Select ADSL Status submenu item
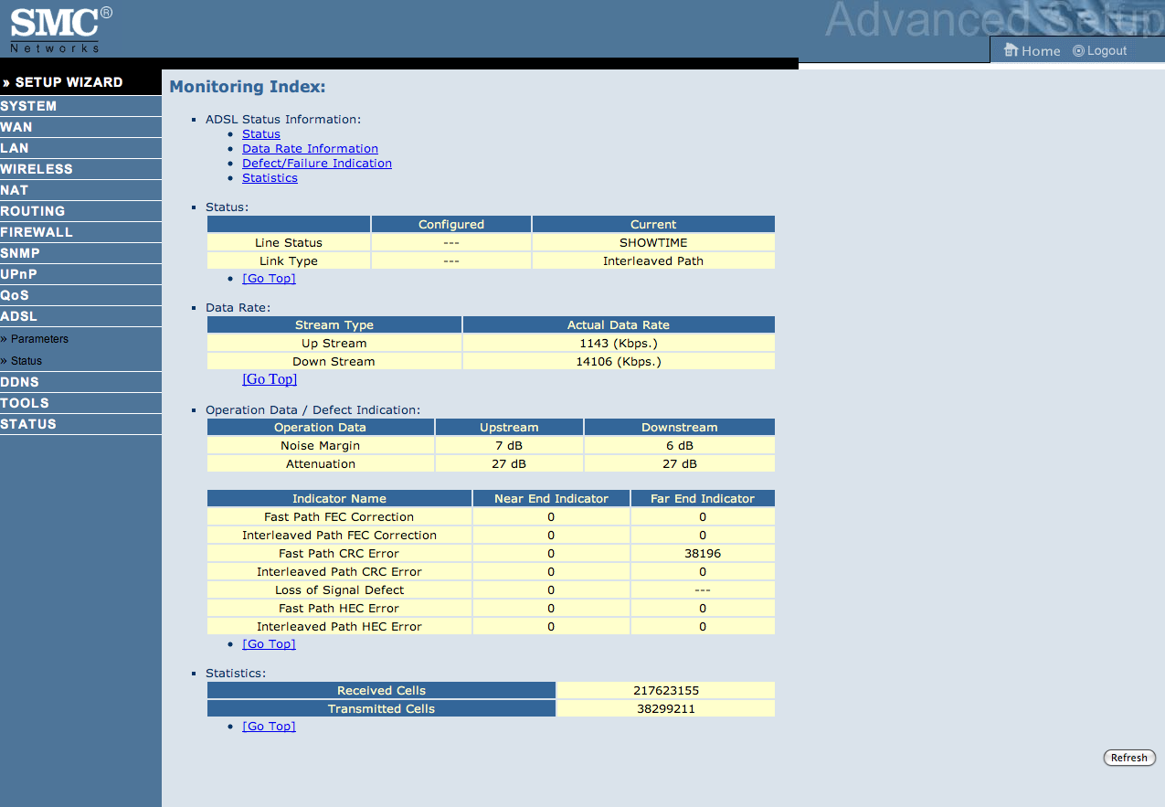This screenshot has height=807, width=1165. (26, 361)
